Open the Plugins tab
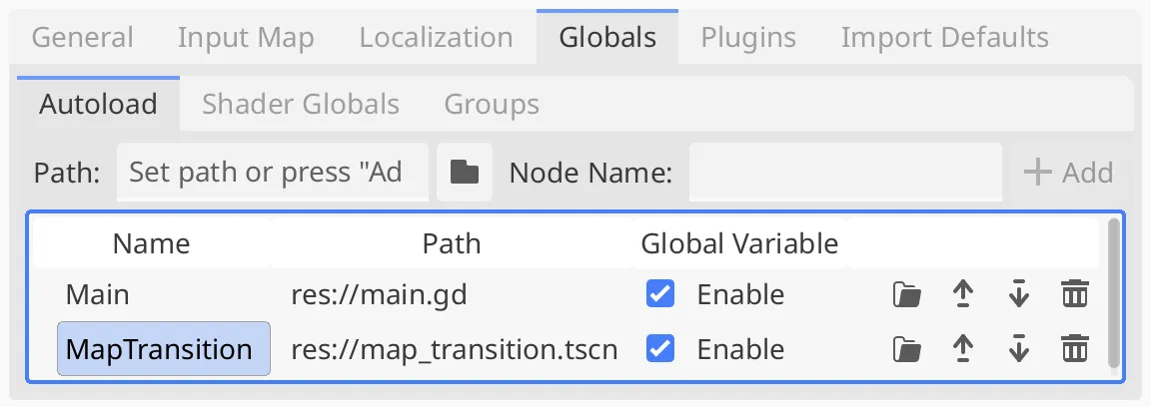Screen dimensions: 1151x407 click(x=748, y=37)
